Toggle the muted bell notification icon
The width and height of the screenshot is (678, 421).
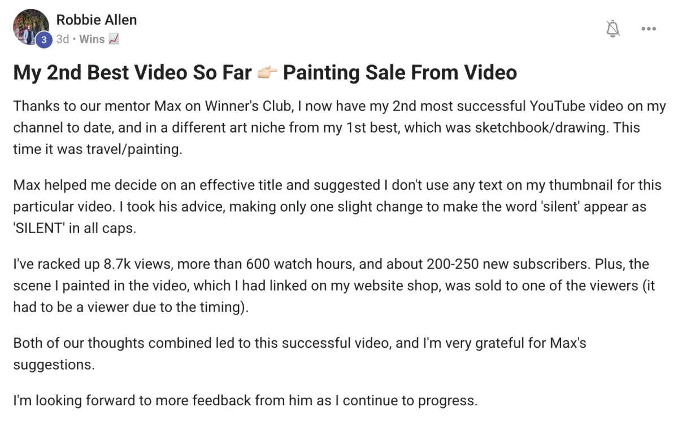pos(612,28)
